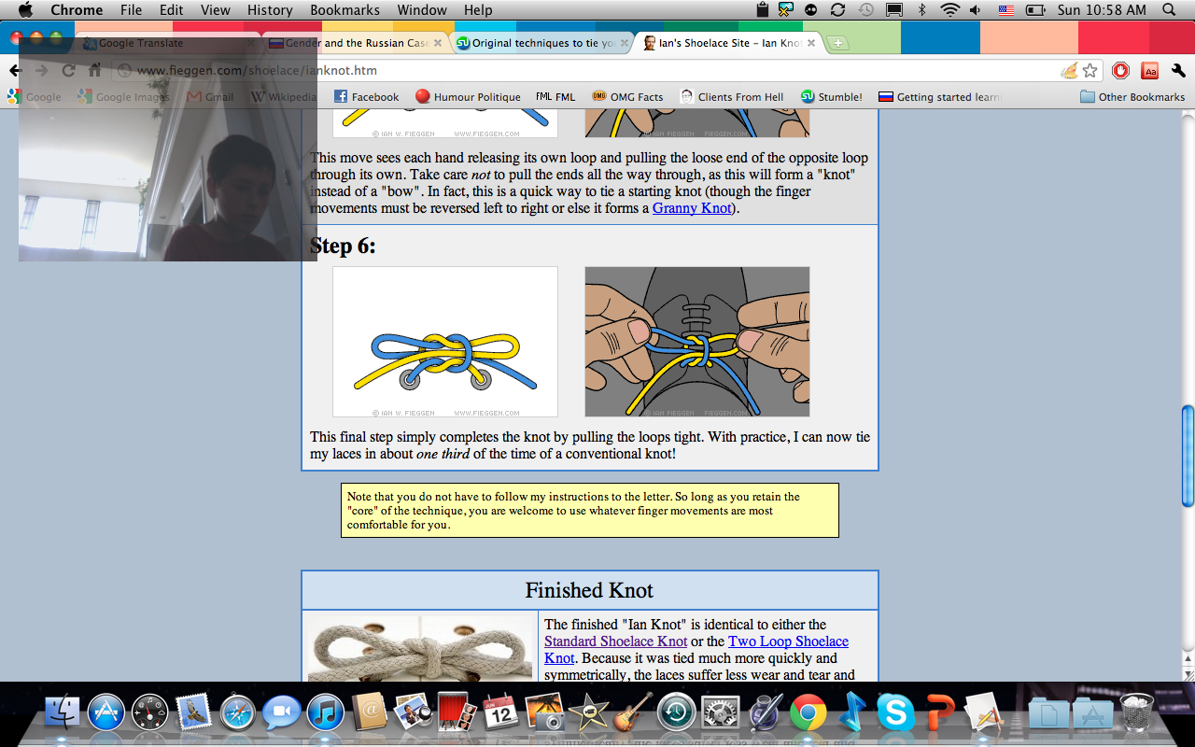The width and height of the screenshot is (1195, 747).
Task: Follow the Standard Shoelace Knot link
Action: point(616,641)
